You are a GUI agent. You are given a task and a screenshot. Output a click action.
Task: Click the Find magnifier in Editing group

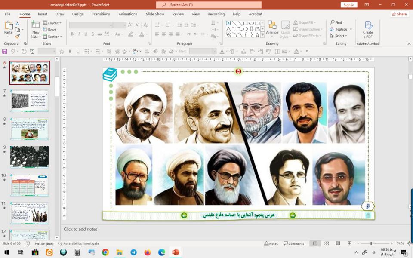tap(336, 22)
